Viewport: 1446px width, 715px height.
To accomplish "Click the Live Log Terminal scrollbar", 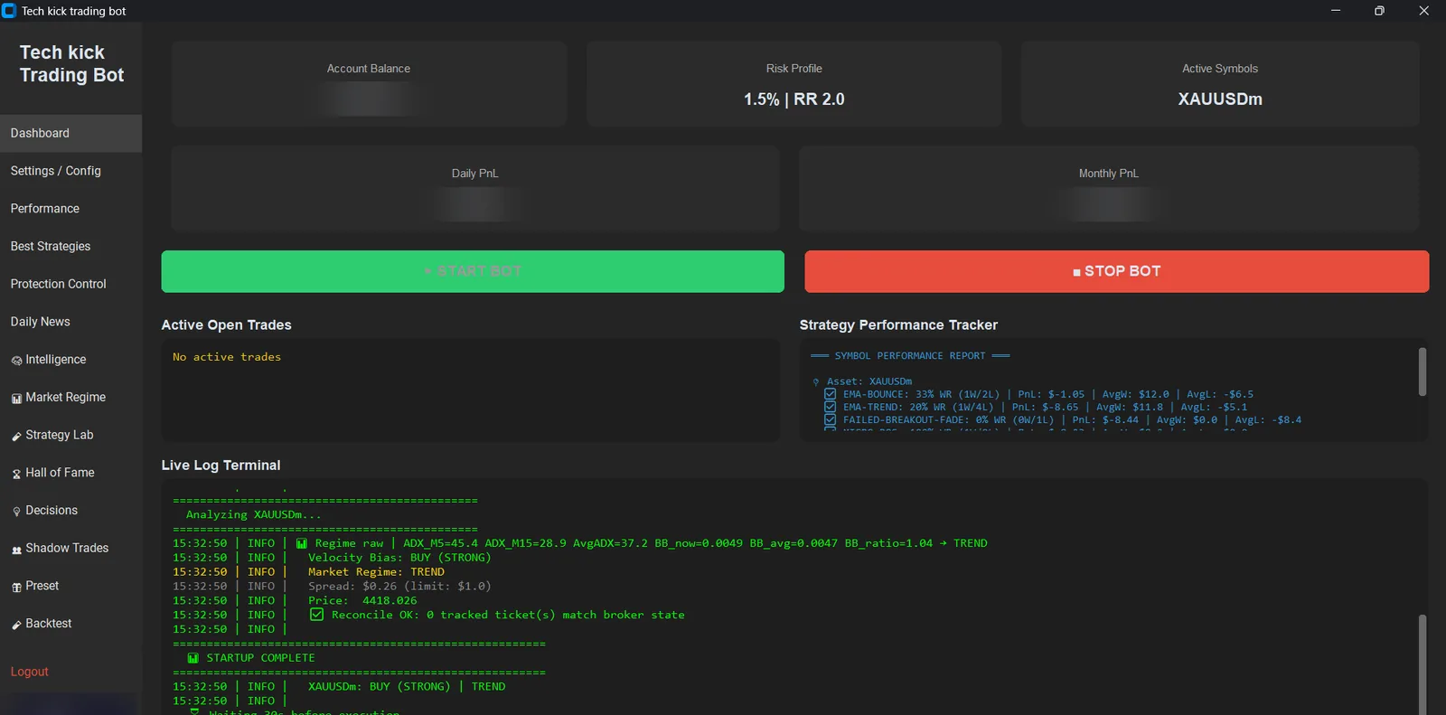I will 1423,664.
